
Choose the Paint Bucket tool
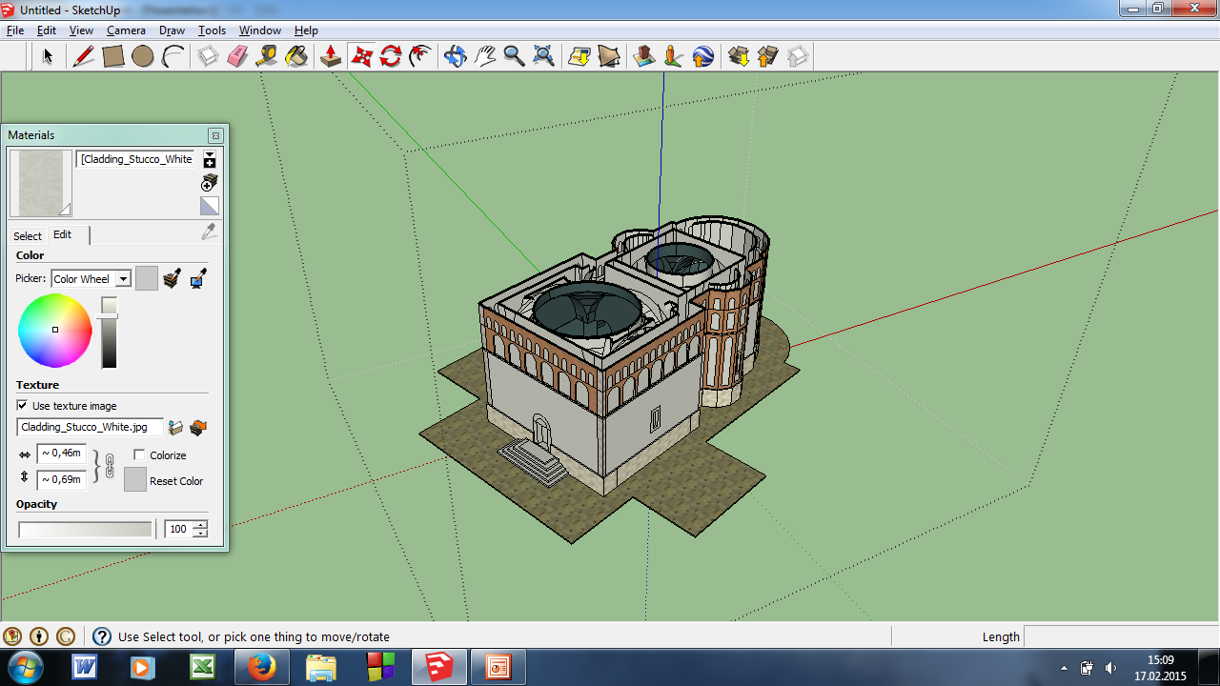click(296, 57)
